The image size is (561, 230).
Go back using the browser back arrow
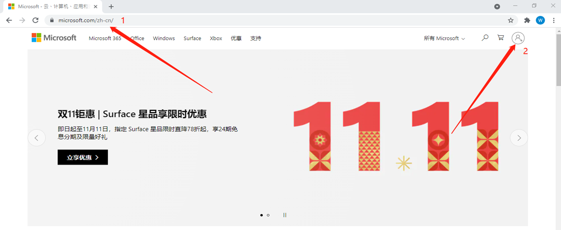tap(9, 20)
